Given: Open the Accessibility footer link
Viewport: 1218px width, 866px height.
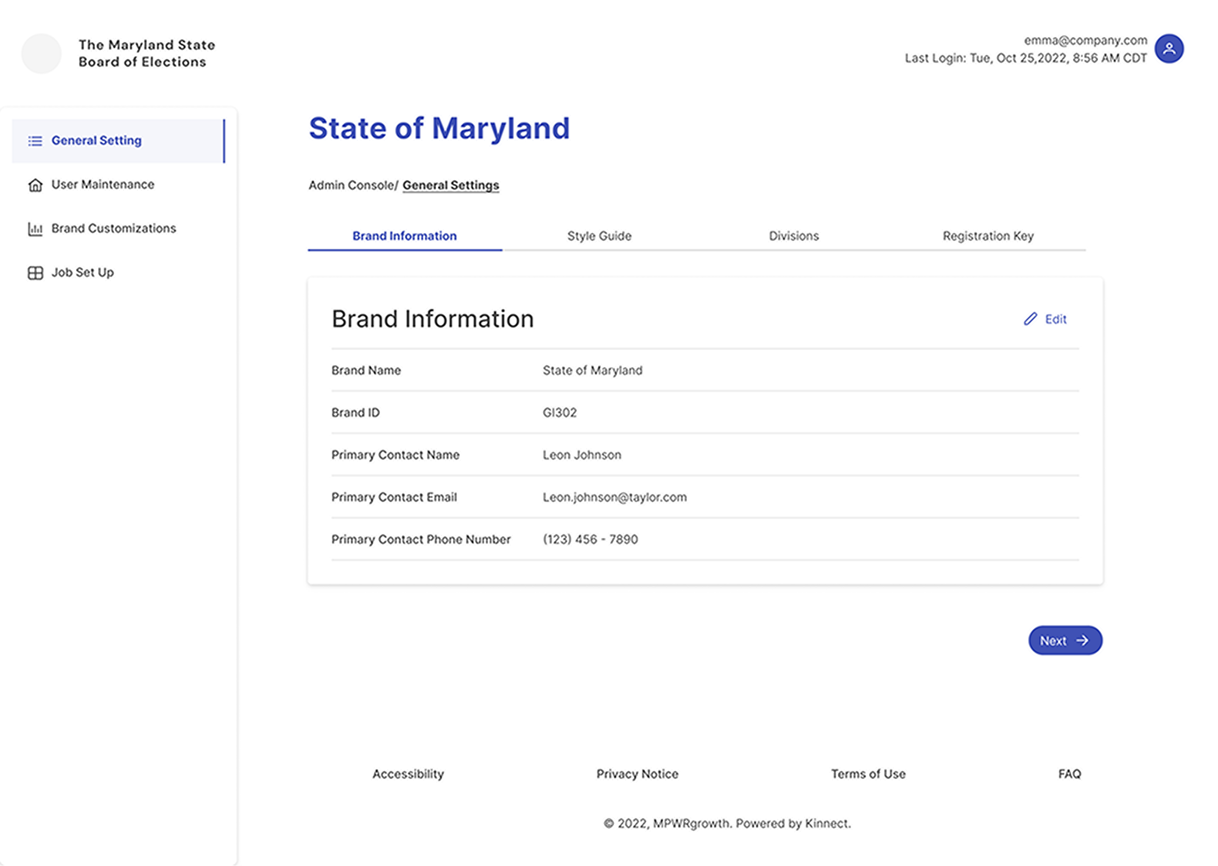Looking at the screenshot, I should point(408,773).
